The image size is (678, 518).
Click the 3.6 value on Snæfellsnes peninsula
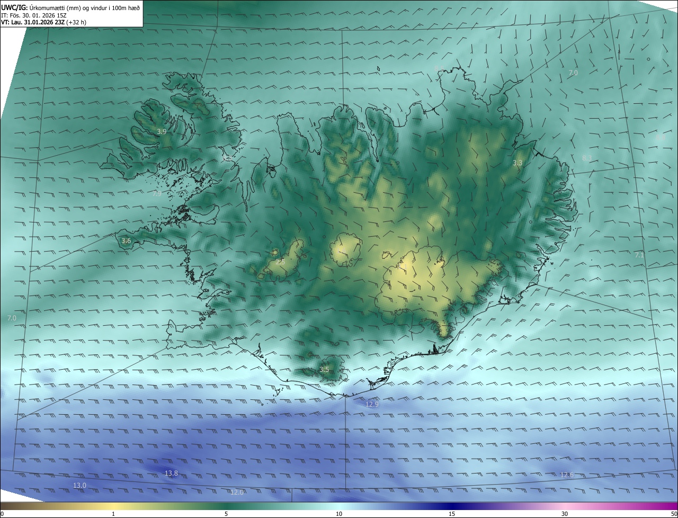point(126,241)
